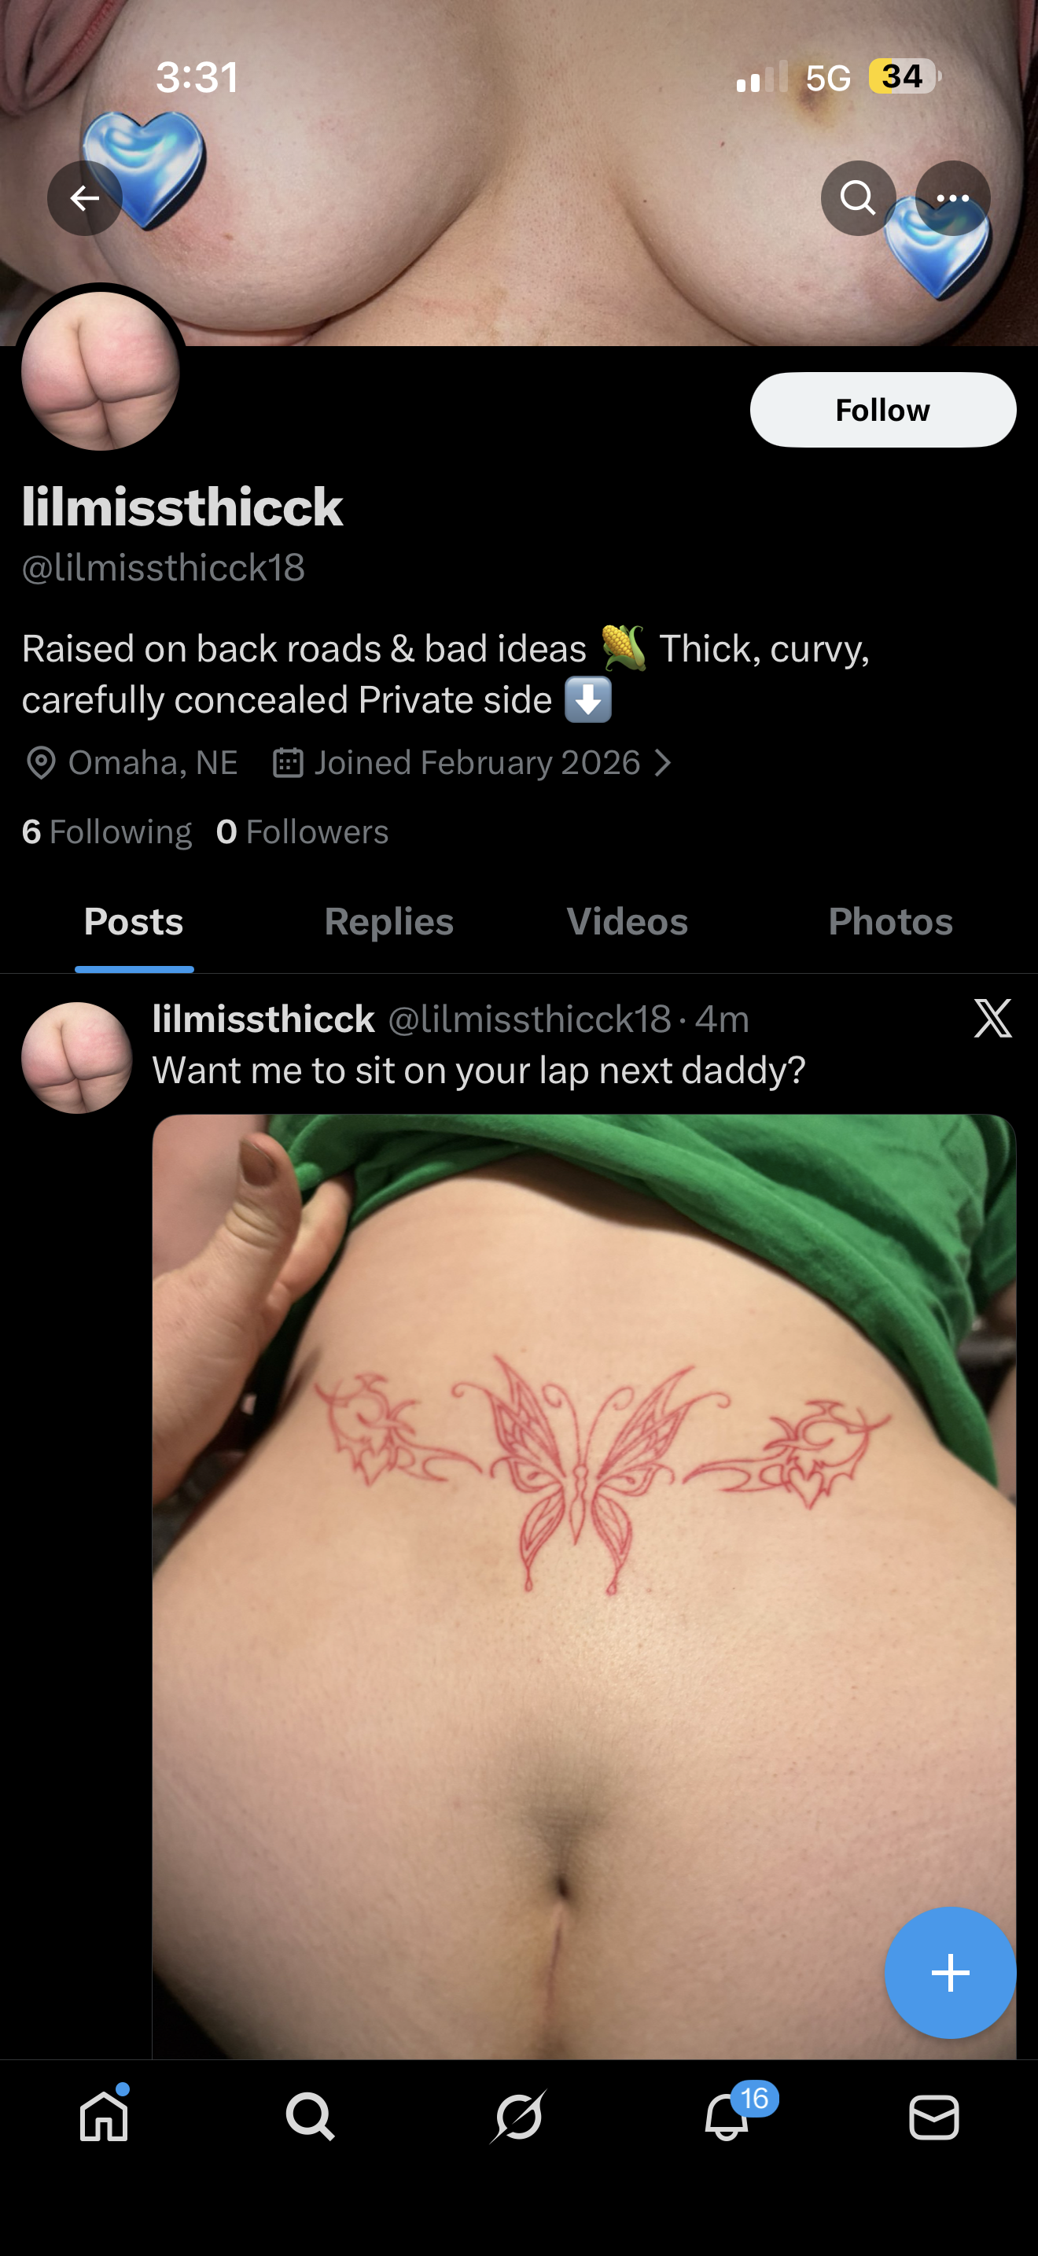
Task: Switch to the Videos tab
Action: 627,921
